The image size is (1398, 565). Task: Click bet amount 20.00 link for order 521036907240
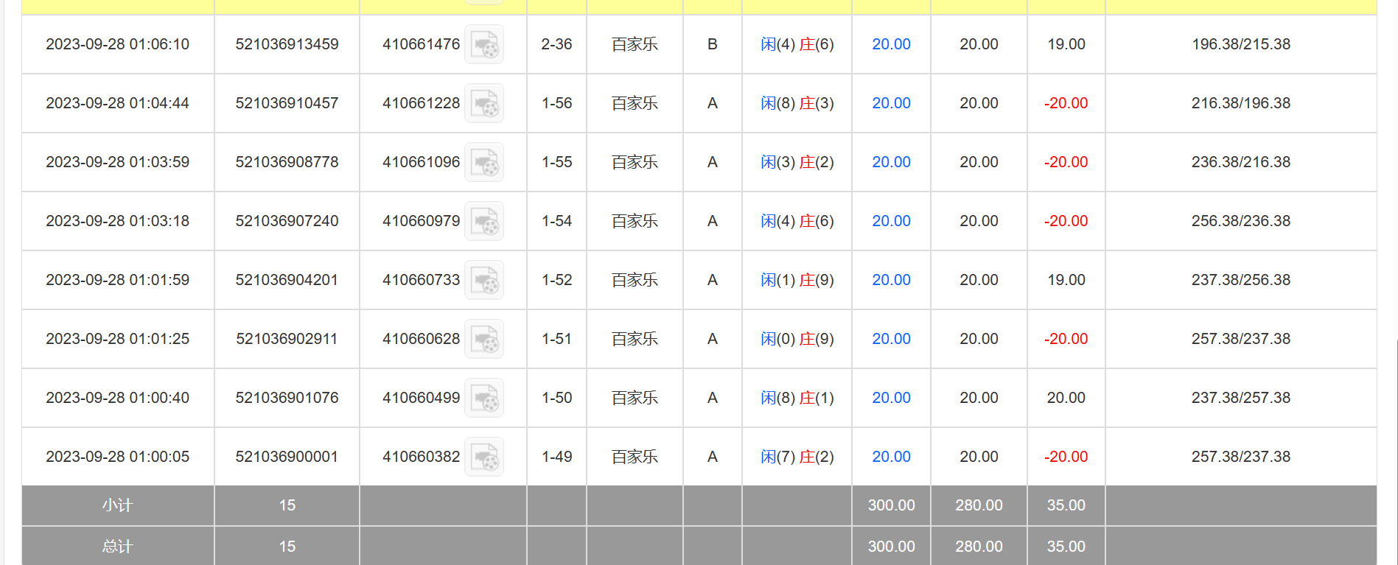[891, 221]
